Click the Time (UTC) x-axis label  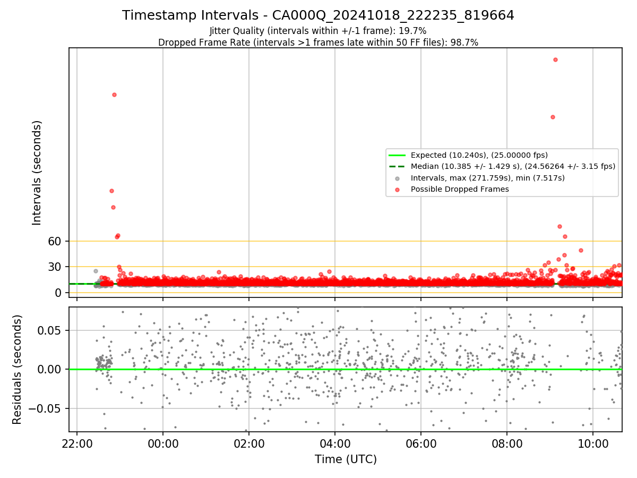point(346,459)
